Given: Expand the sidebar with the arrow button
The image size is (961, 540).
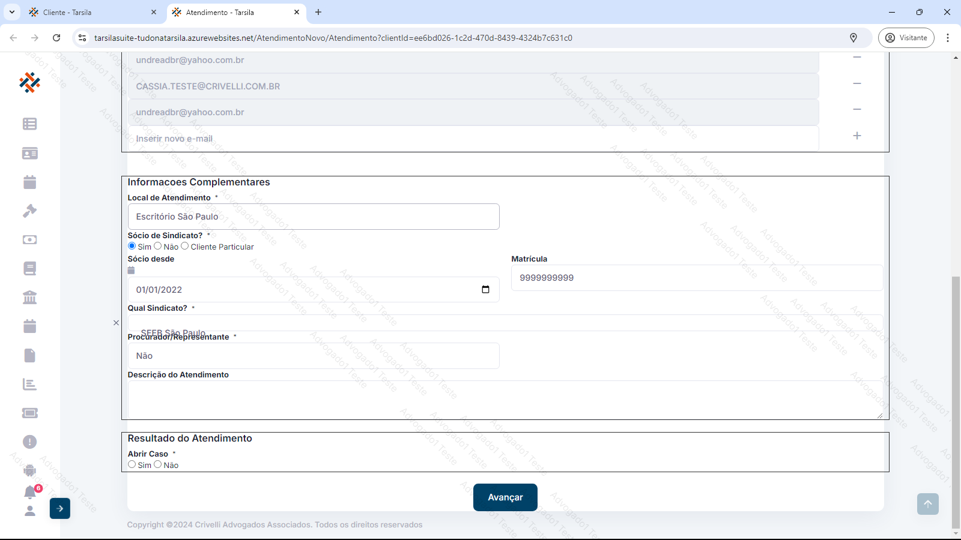Looking at the screenshot, I should tap(60, 508).
